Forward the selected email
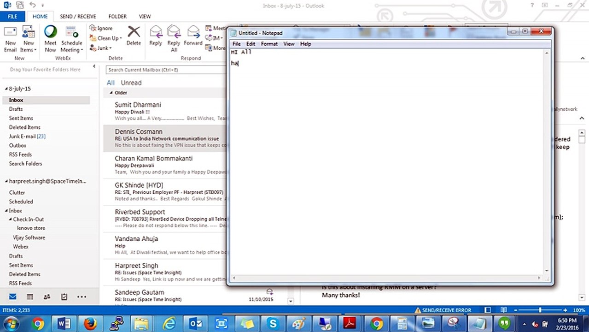Viewport: 589px width, 332px height. pos(193,36)
